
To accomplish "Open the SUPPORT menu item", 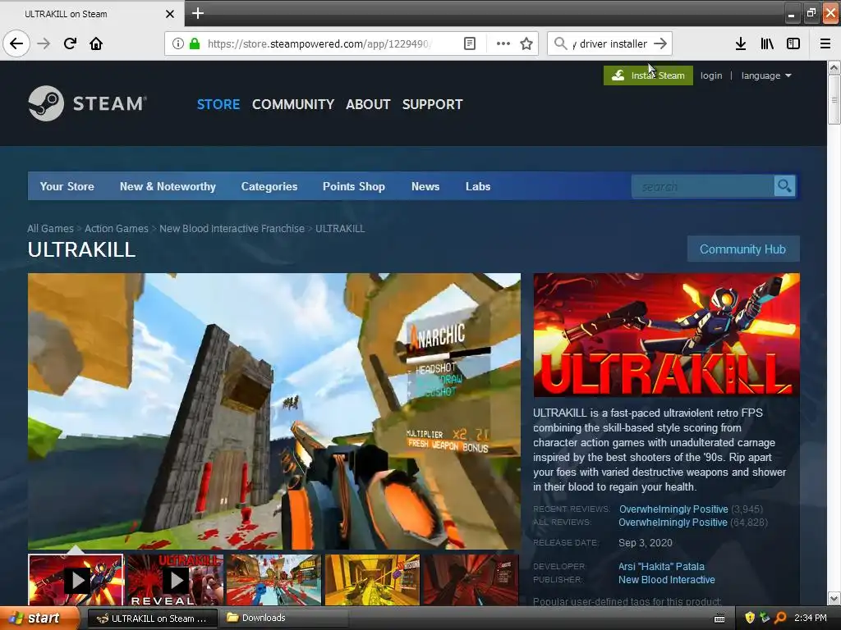I will point(432,104).
